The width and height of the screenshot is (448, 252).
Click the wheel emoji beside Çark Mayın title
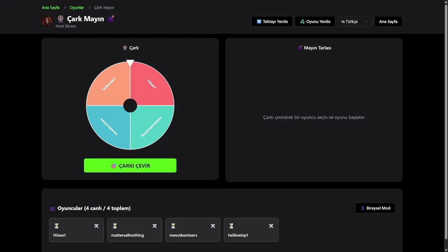tap(61, 19)
